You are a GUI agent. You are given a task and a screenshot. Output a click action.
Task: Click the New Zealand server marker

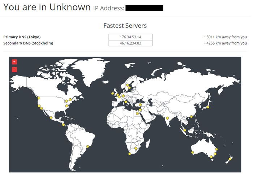pos(230,159)
